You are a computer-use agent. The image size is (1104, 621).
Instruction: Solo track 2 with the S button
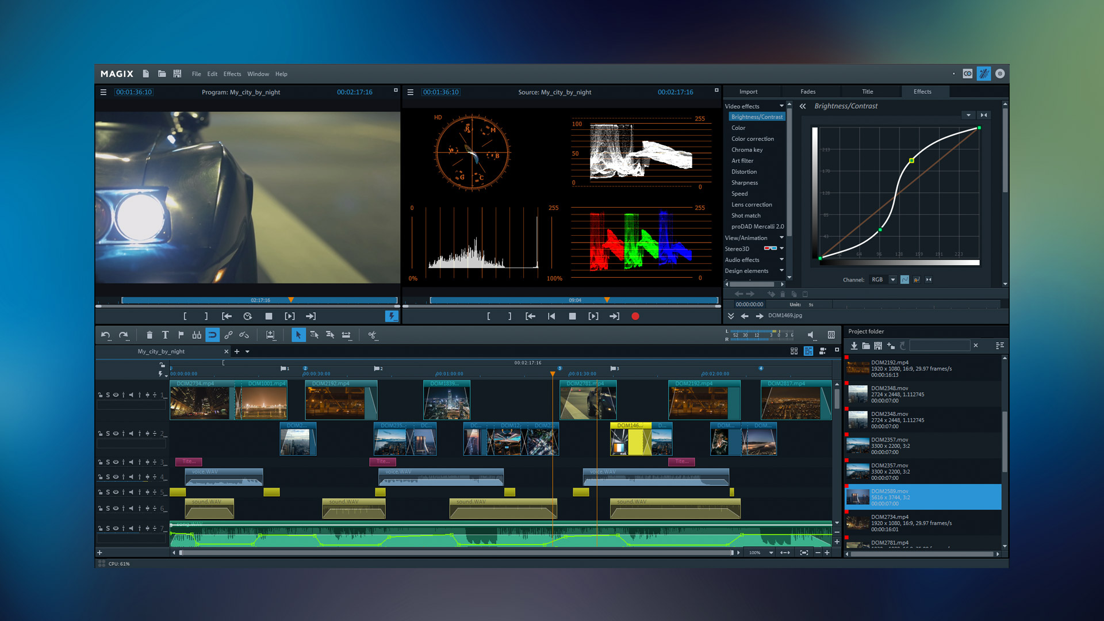tap(108, 434)
